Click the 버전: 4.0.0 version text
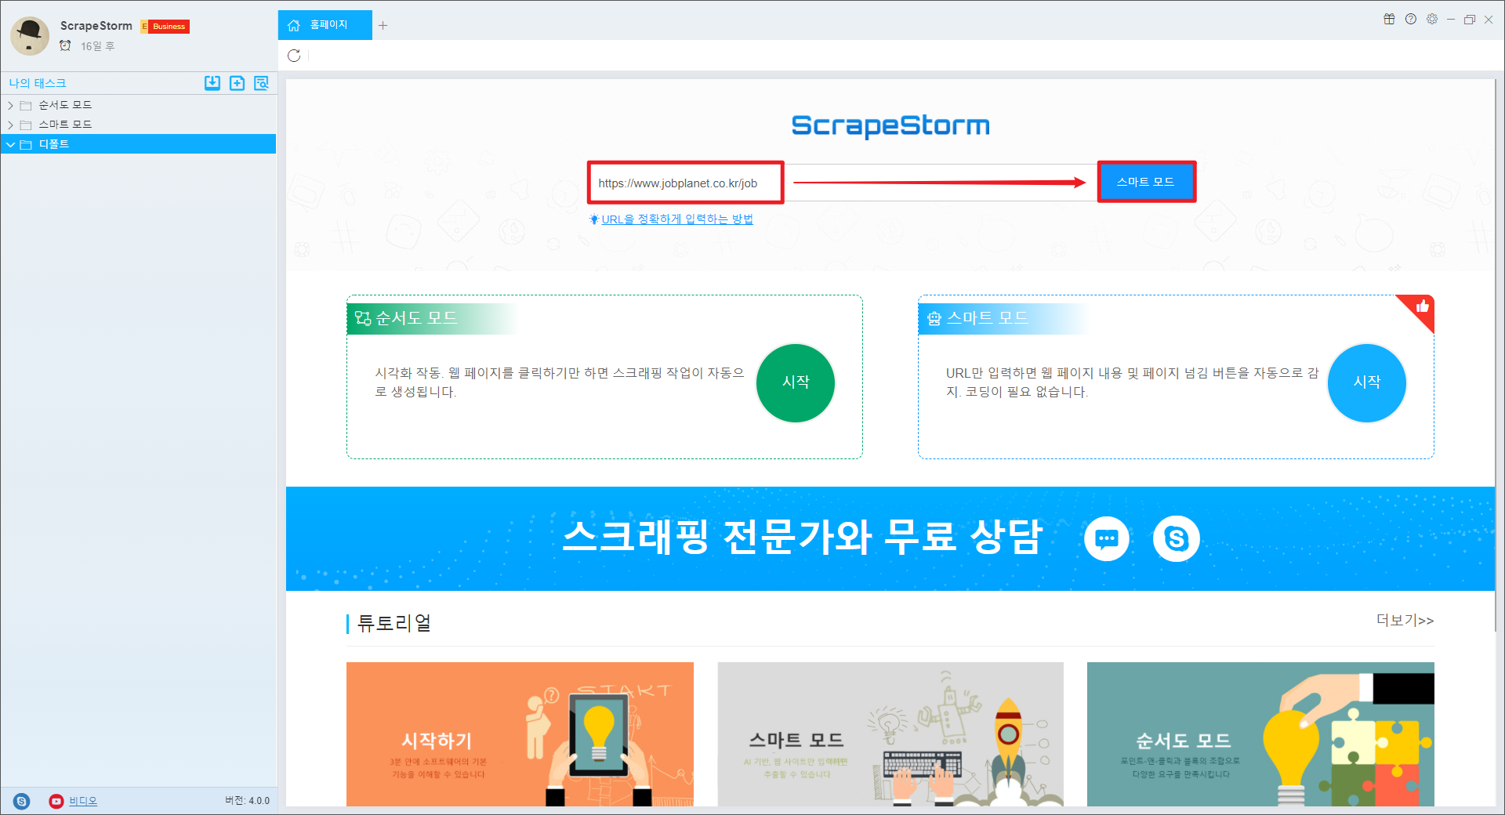 coord(247,801)
